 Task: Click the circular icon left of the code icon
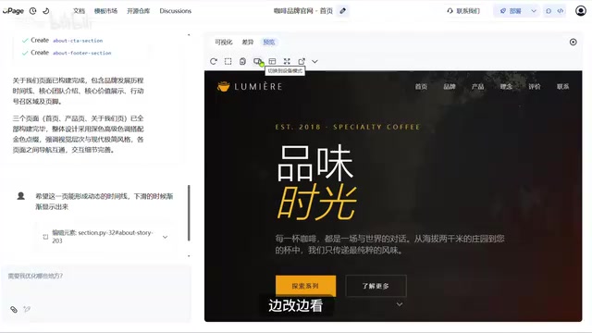point(549,11)
